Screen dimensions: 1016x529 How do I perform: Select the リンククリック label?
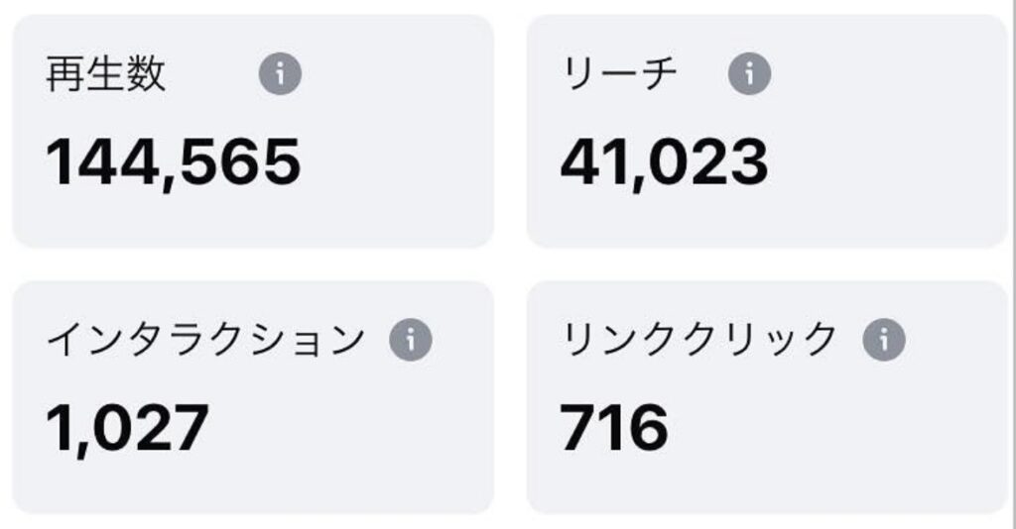click(x=699, y=342)
